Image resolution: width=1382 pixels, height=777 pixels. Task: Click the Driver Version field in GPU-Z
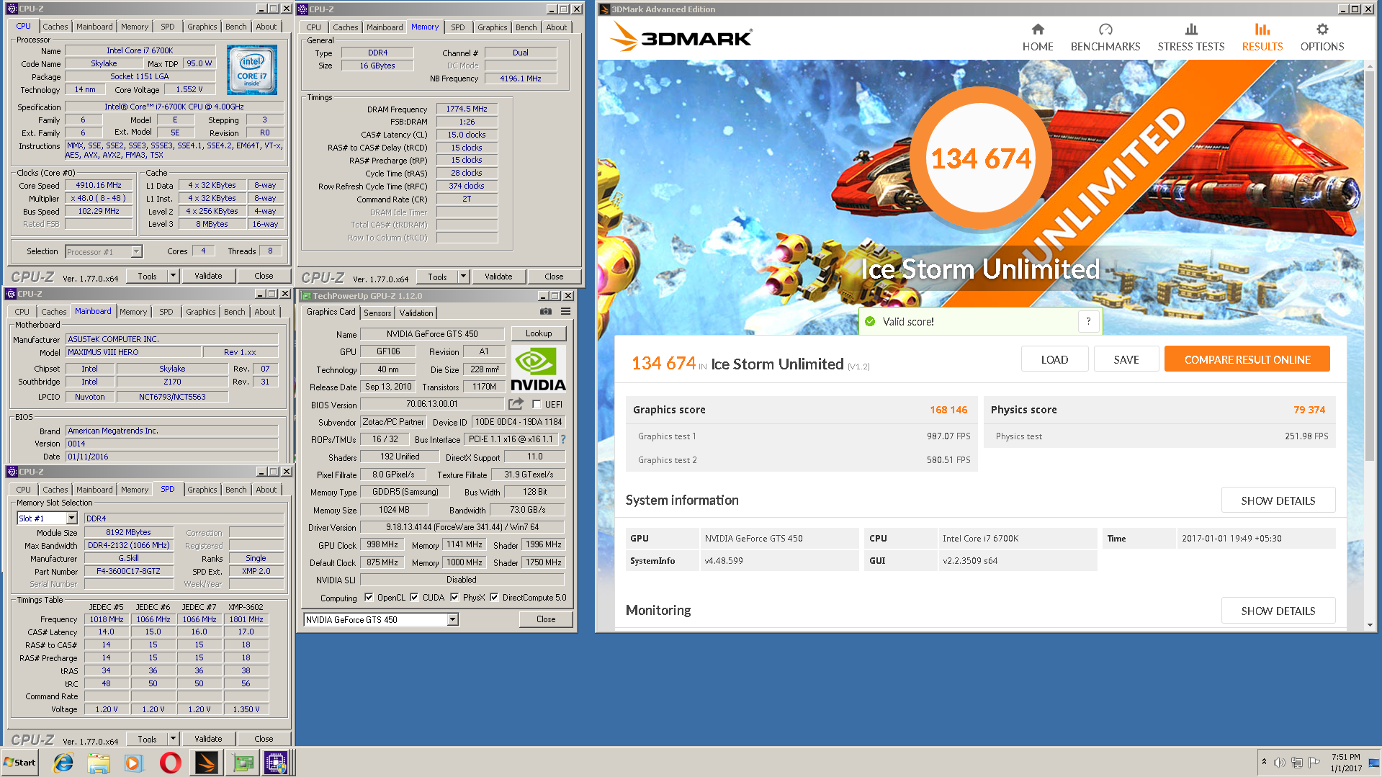coord(462,527)
